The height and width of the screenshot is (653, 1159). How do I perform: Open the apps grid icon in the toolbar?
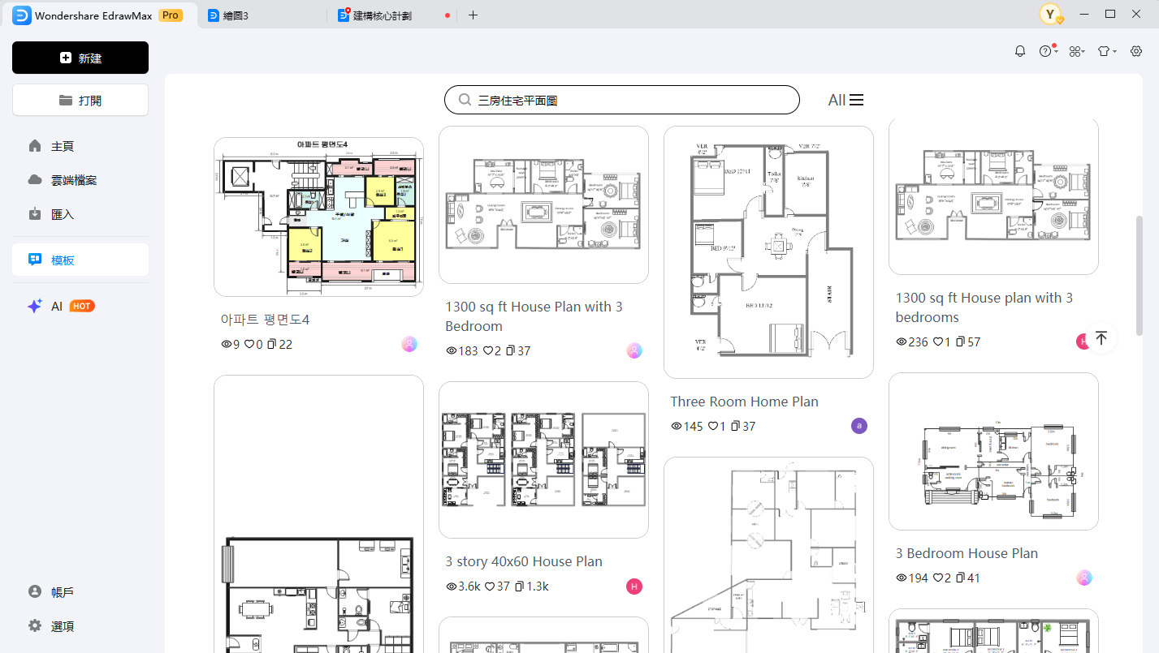click(1074, 50)
